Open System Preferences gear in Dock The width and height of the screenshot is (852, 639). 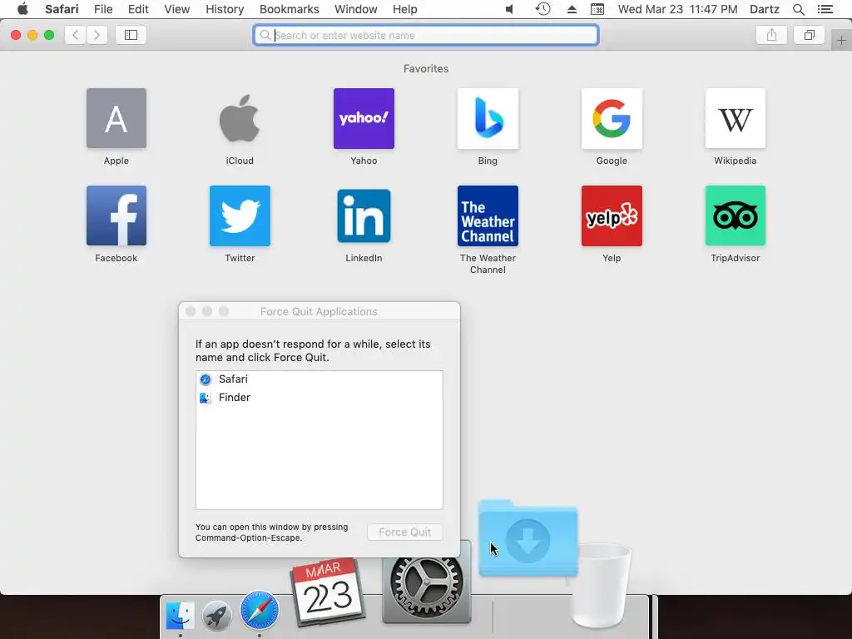tap(427, 586)
